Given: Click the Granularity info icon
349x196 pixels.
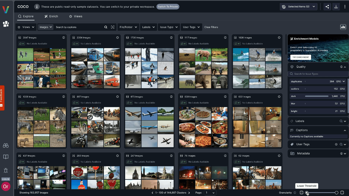Looking at the screenshot, I should point(295,193).
